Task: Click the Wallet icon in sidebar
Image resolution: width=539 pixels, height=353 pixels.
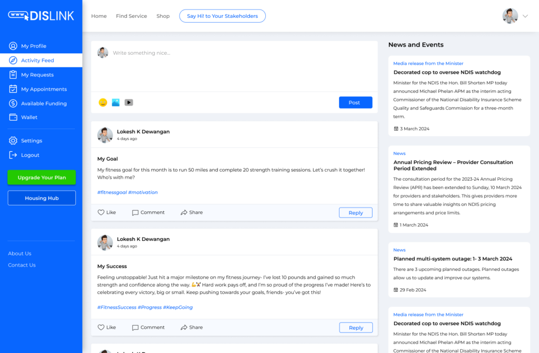Action: [x=13, y=117]
